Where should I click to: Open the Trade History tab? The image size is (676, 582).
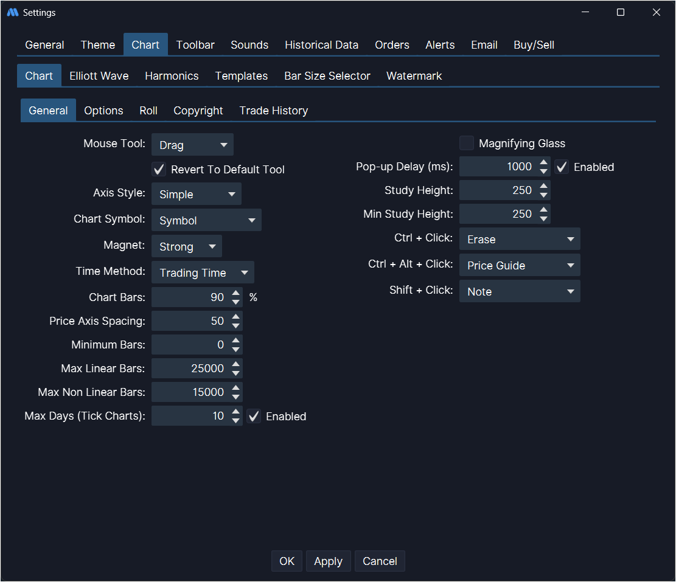[273, 111]
